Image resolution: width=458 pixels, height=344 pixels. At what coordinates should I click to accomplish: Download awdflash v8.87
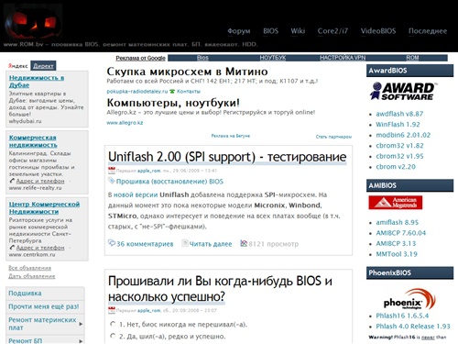point(399,114)
